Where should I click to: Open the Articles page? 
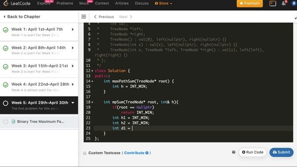[x=122, y=3]
